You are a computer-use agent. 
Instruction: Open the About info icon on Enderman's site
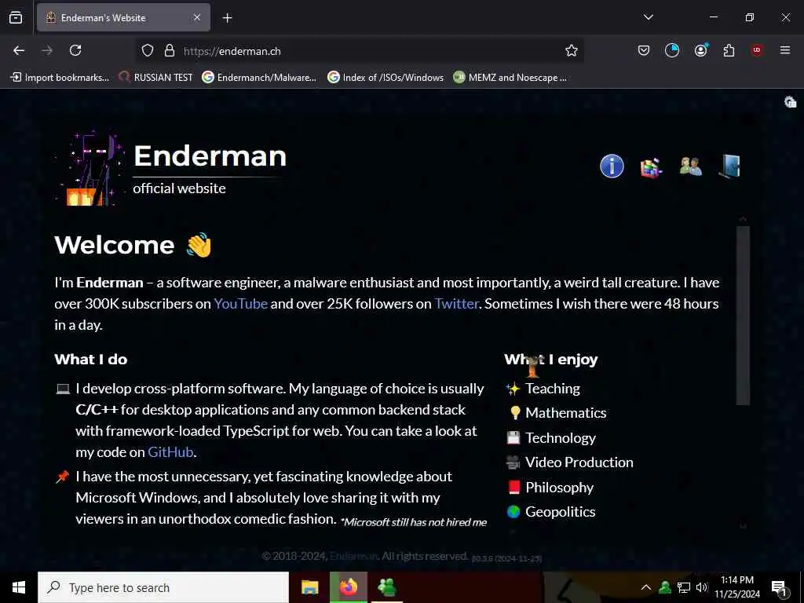click(x=612, y=166)
